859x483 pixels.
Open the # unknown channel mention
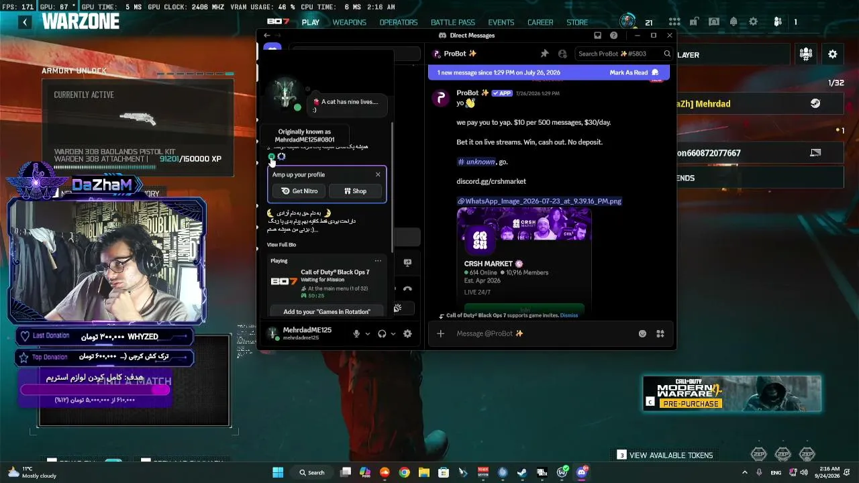476,162
